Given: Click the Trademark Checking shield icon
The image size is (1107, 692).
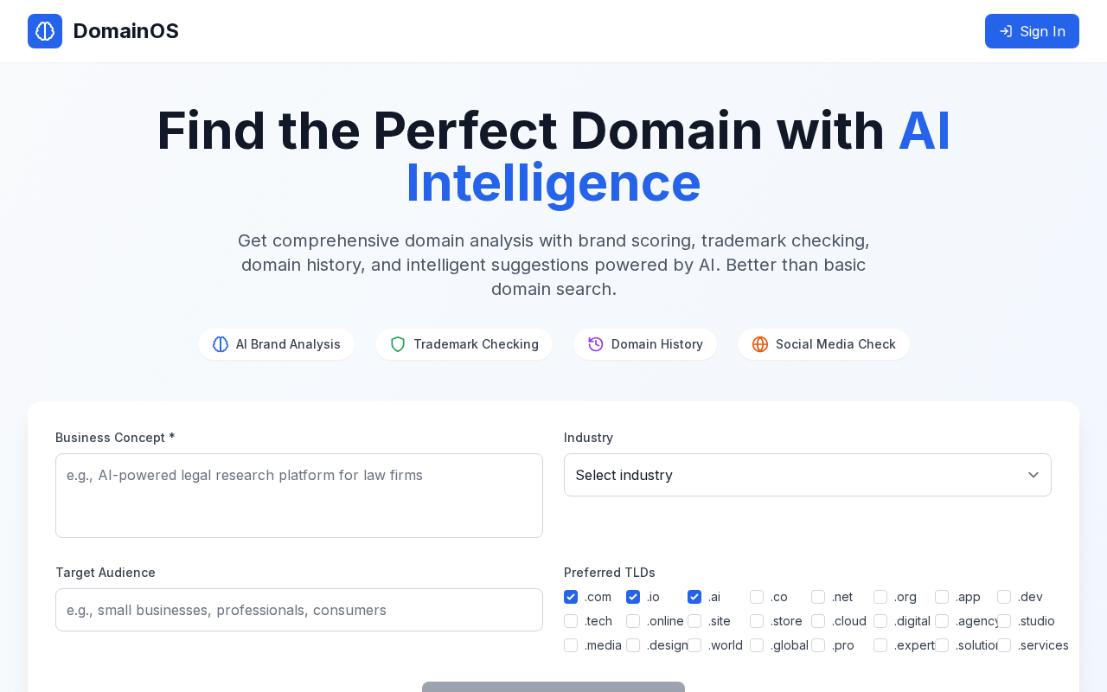Looking at the screenshot, I should pyautogui.click(x=398, y=344).
